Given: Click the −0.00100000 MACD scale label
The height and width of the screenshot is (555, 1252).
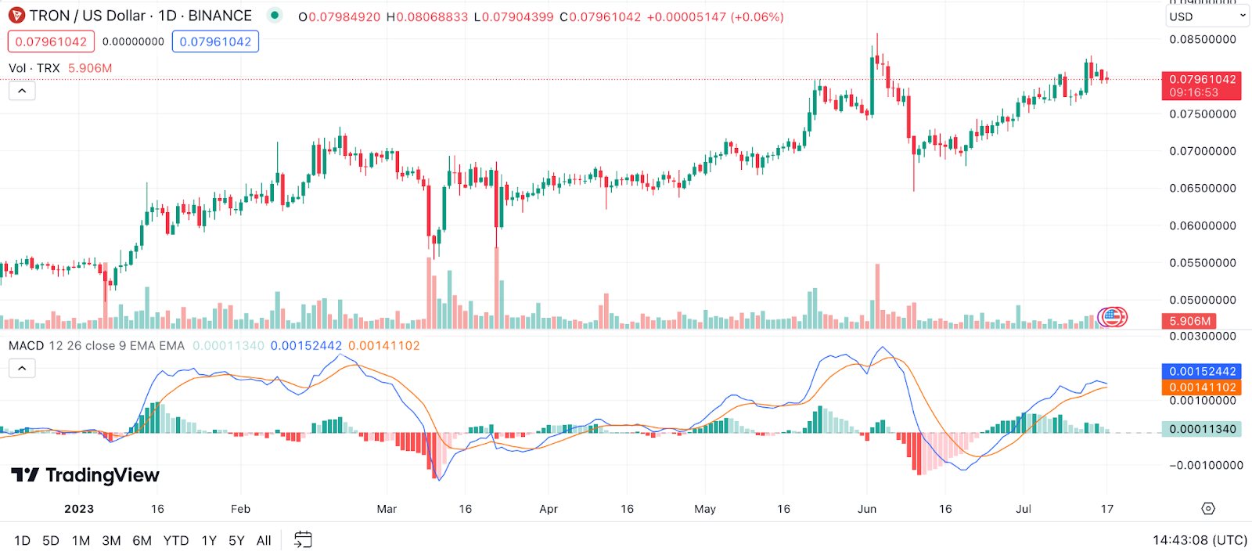Looking at the screenshot, I should [1206, 465].
